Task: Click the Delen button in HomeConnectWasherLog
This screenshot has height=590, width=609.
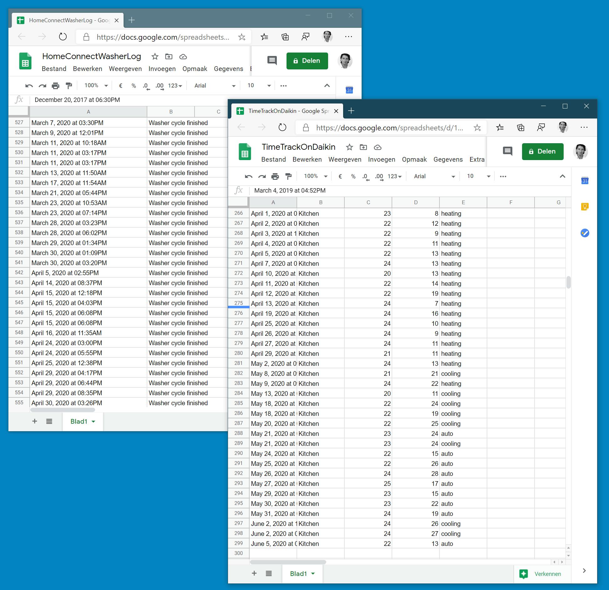Action: (307, 61)
